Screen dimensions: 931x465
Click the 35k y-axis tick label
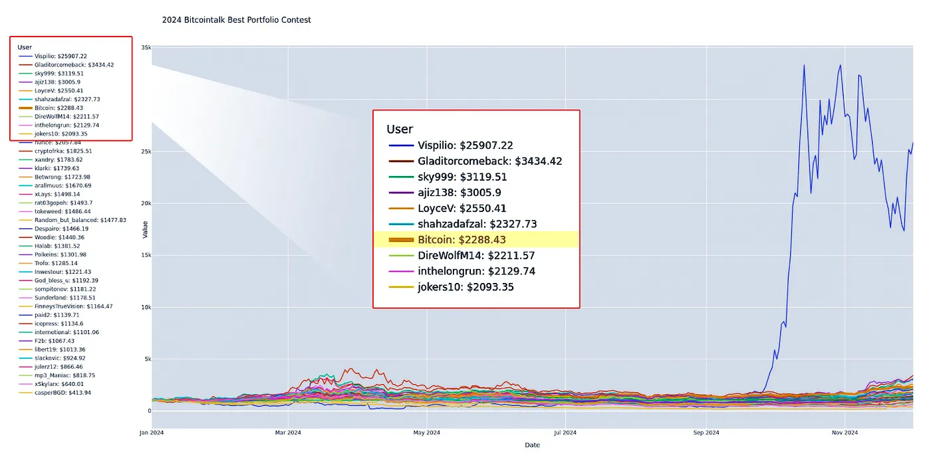(x=146, y=48)
